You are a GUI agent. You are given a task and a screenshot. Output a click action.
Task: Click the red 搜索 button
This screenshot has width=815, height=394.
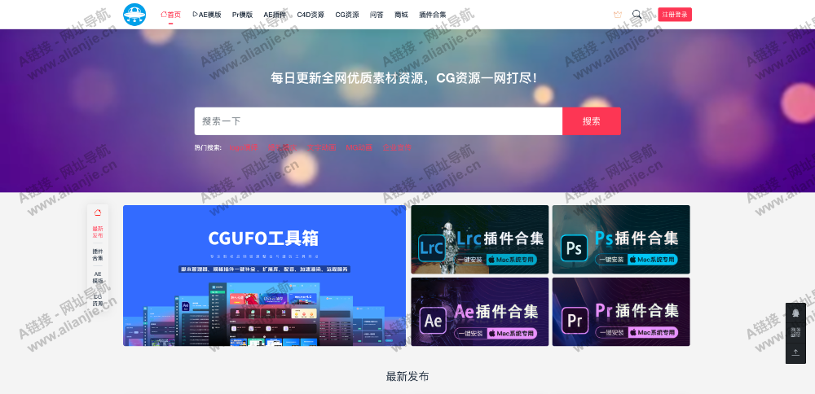pos(592,121)
